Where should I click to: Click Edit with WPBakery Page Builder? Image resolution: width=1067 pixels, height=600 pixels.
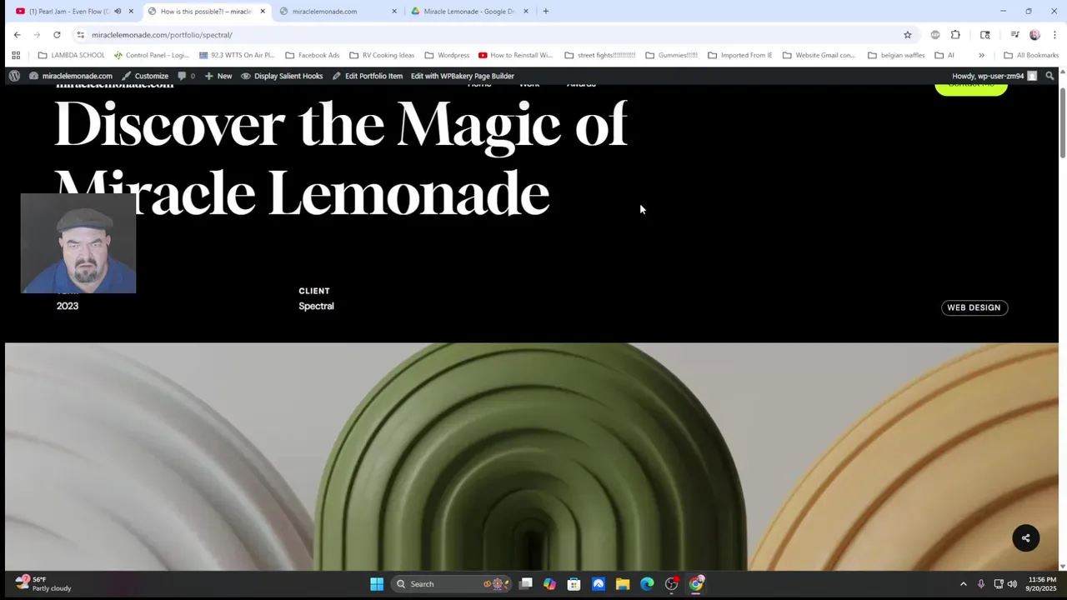[462, 76]
